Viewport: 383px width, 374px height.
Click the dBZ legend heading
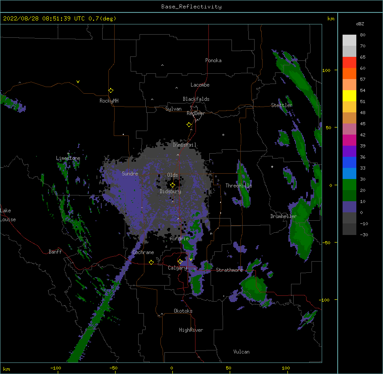coord(360,24)
